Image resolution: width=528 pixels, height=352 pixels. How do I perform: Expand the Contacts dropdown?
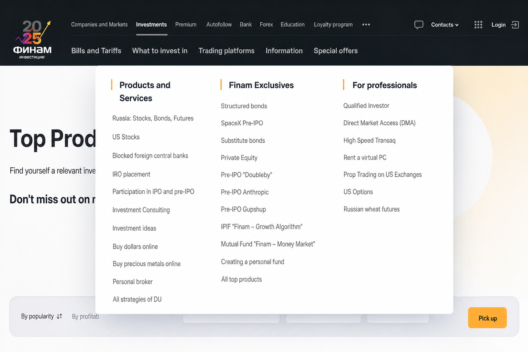click(x=445, y=25)
